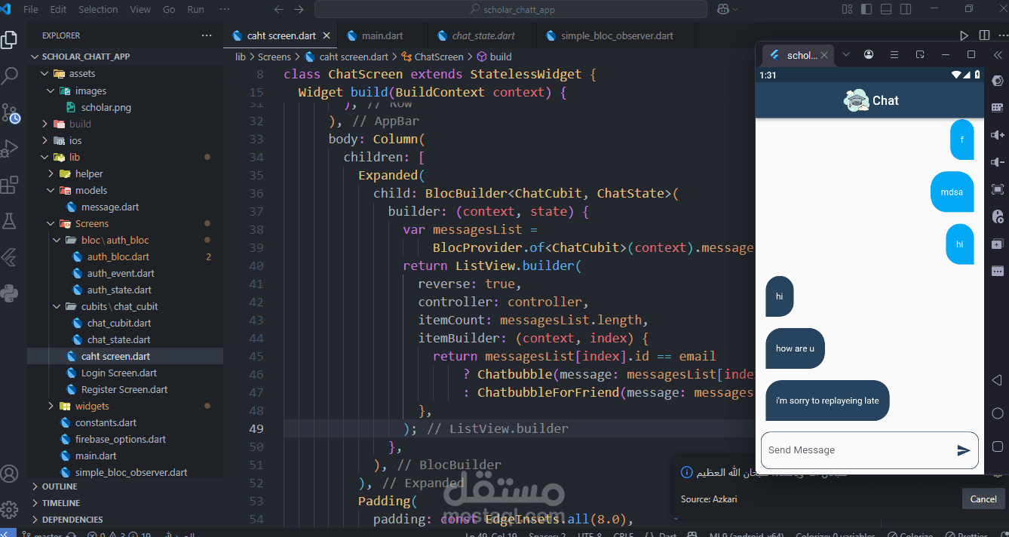Open Source Control view in activity bar
The image size is (1009, 537).
click(x=10, y=112)
